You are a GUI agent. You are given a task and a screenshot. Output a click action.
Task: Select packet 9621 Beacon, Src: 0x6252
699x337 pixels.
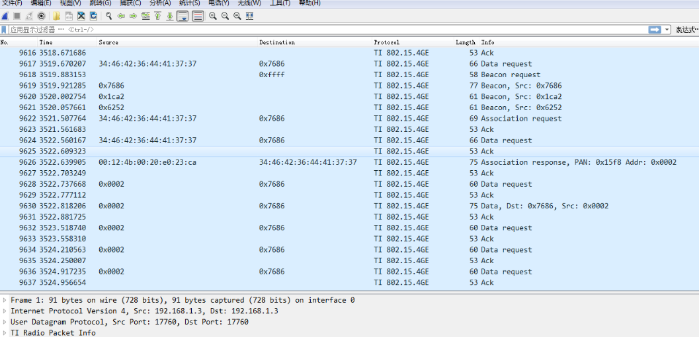[349, 107]
